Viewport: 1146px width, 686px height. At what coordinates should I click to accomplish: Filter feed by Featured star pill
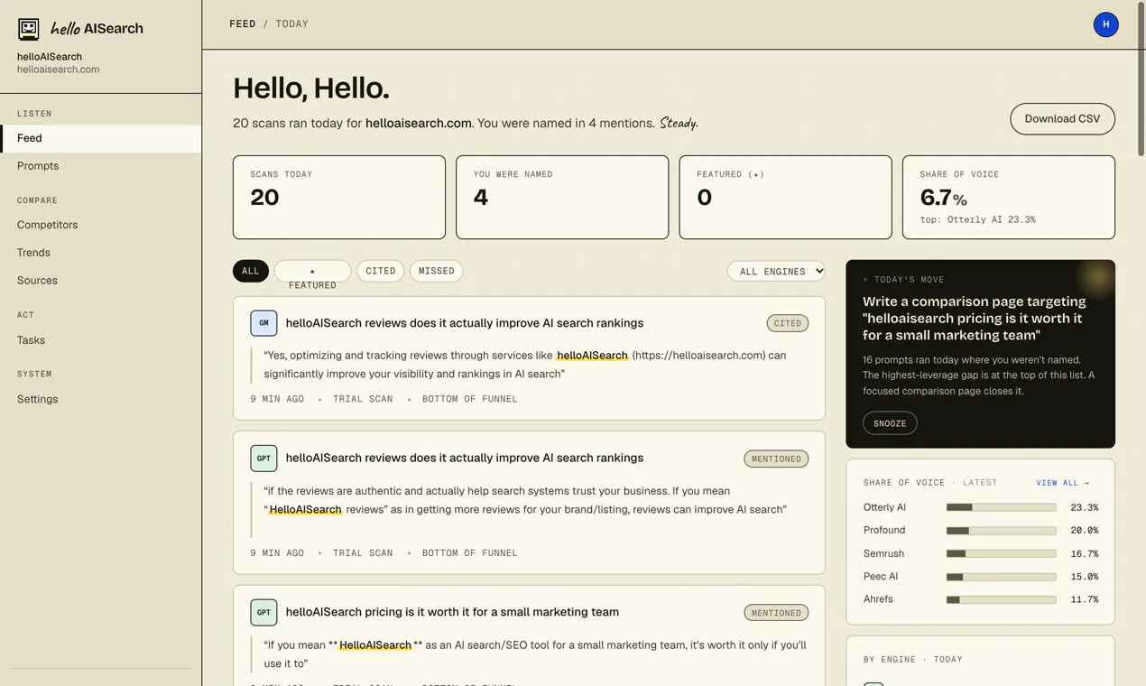pos(312,271)
